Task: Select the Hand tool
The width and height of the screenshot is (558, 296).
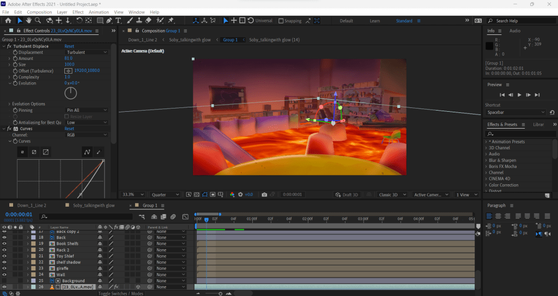Action: [x=28, y=21]
